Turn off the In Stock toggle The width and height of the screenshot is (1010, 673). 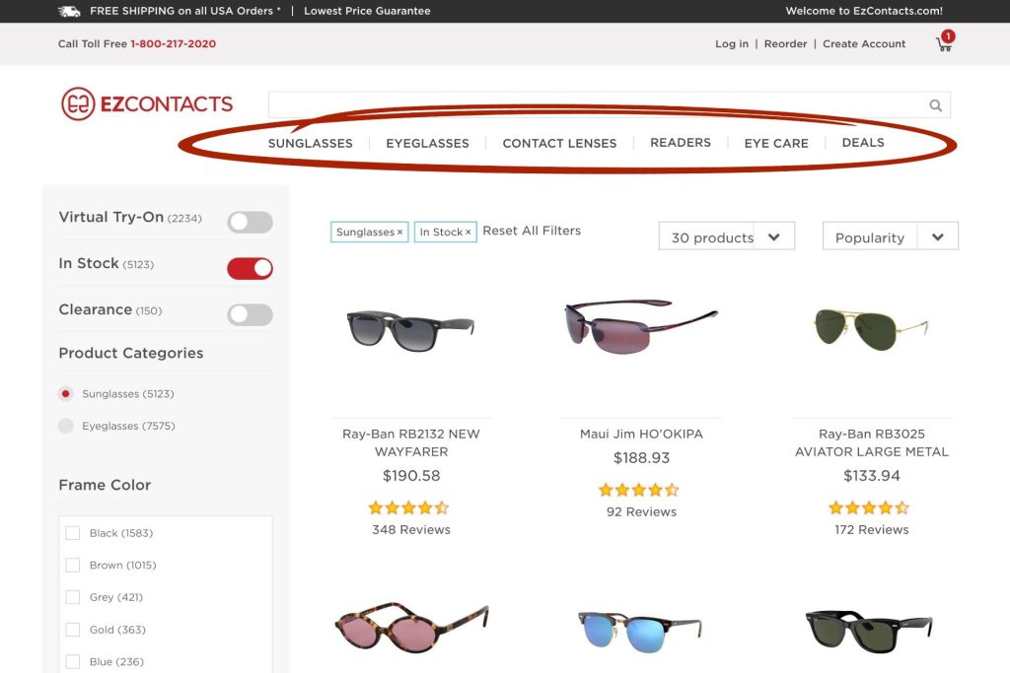point(250,269)
